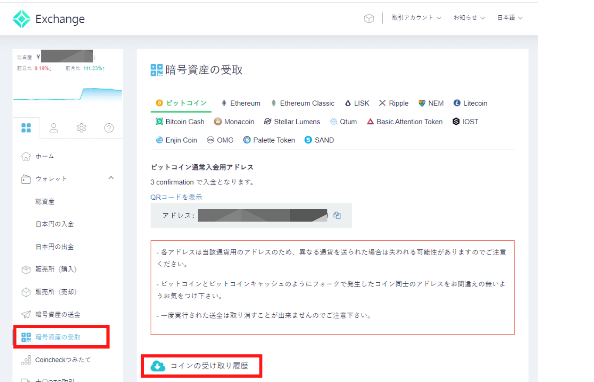Click the QR icon beside page title

point(156,70)
